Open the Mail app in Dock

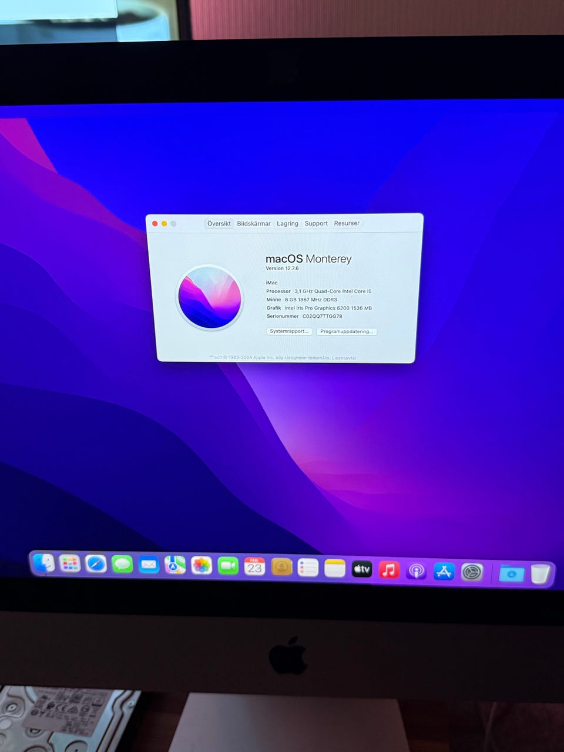(149, 565)
